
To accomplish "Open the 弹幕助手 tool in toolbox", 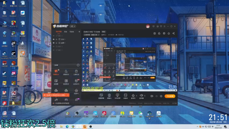I will point(56,72).
